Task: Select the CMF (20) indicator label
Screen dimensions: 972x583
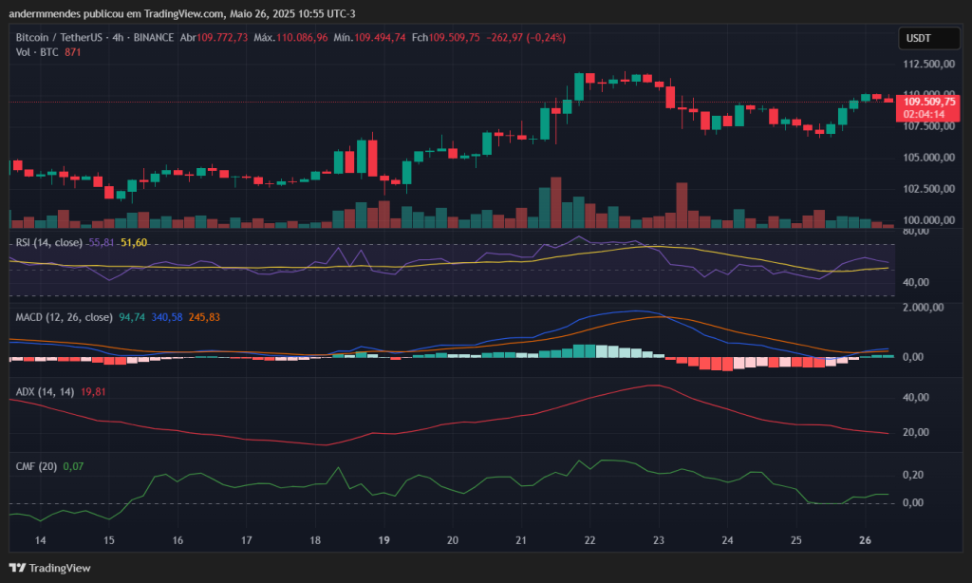Action: coord(34,466)
